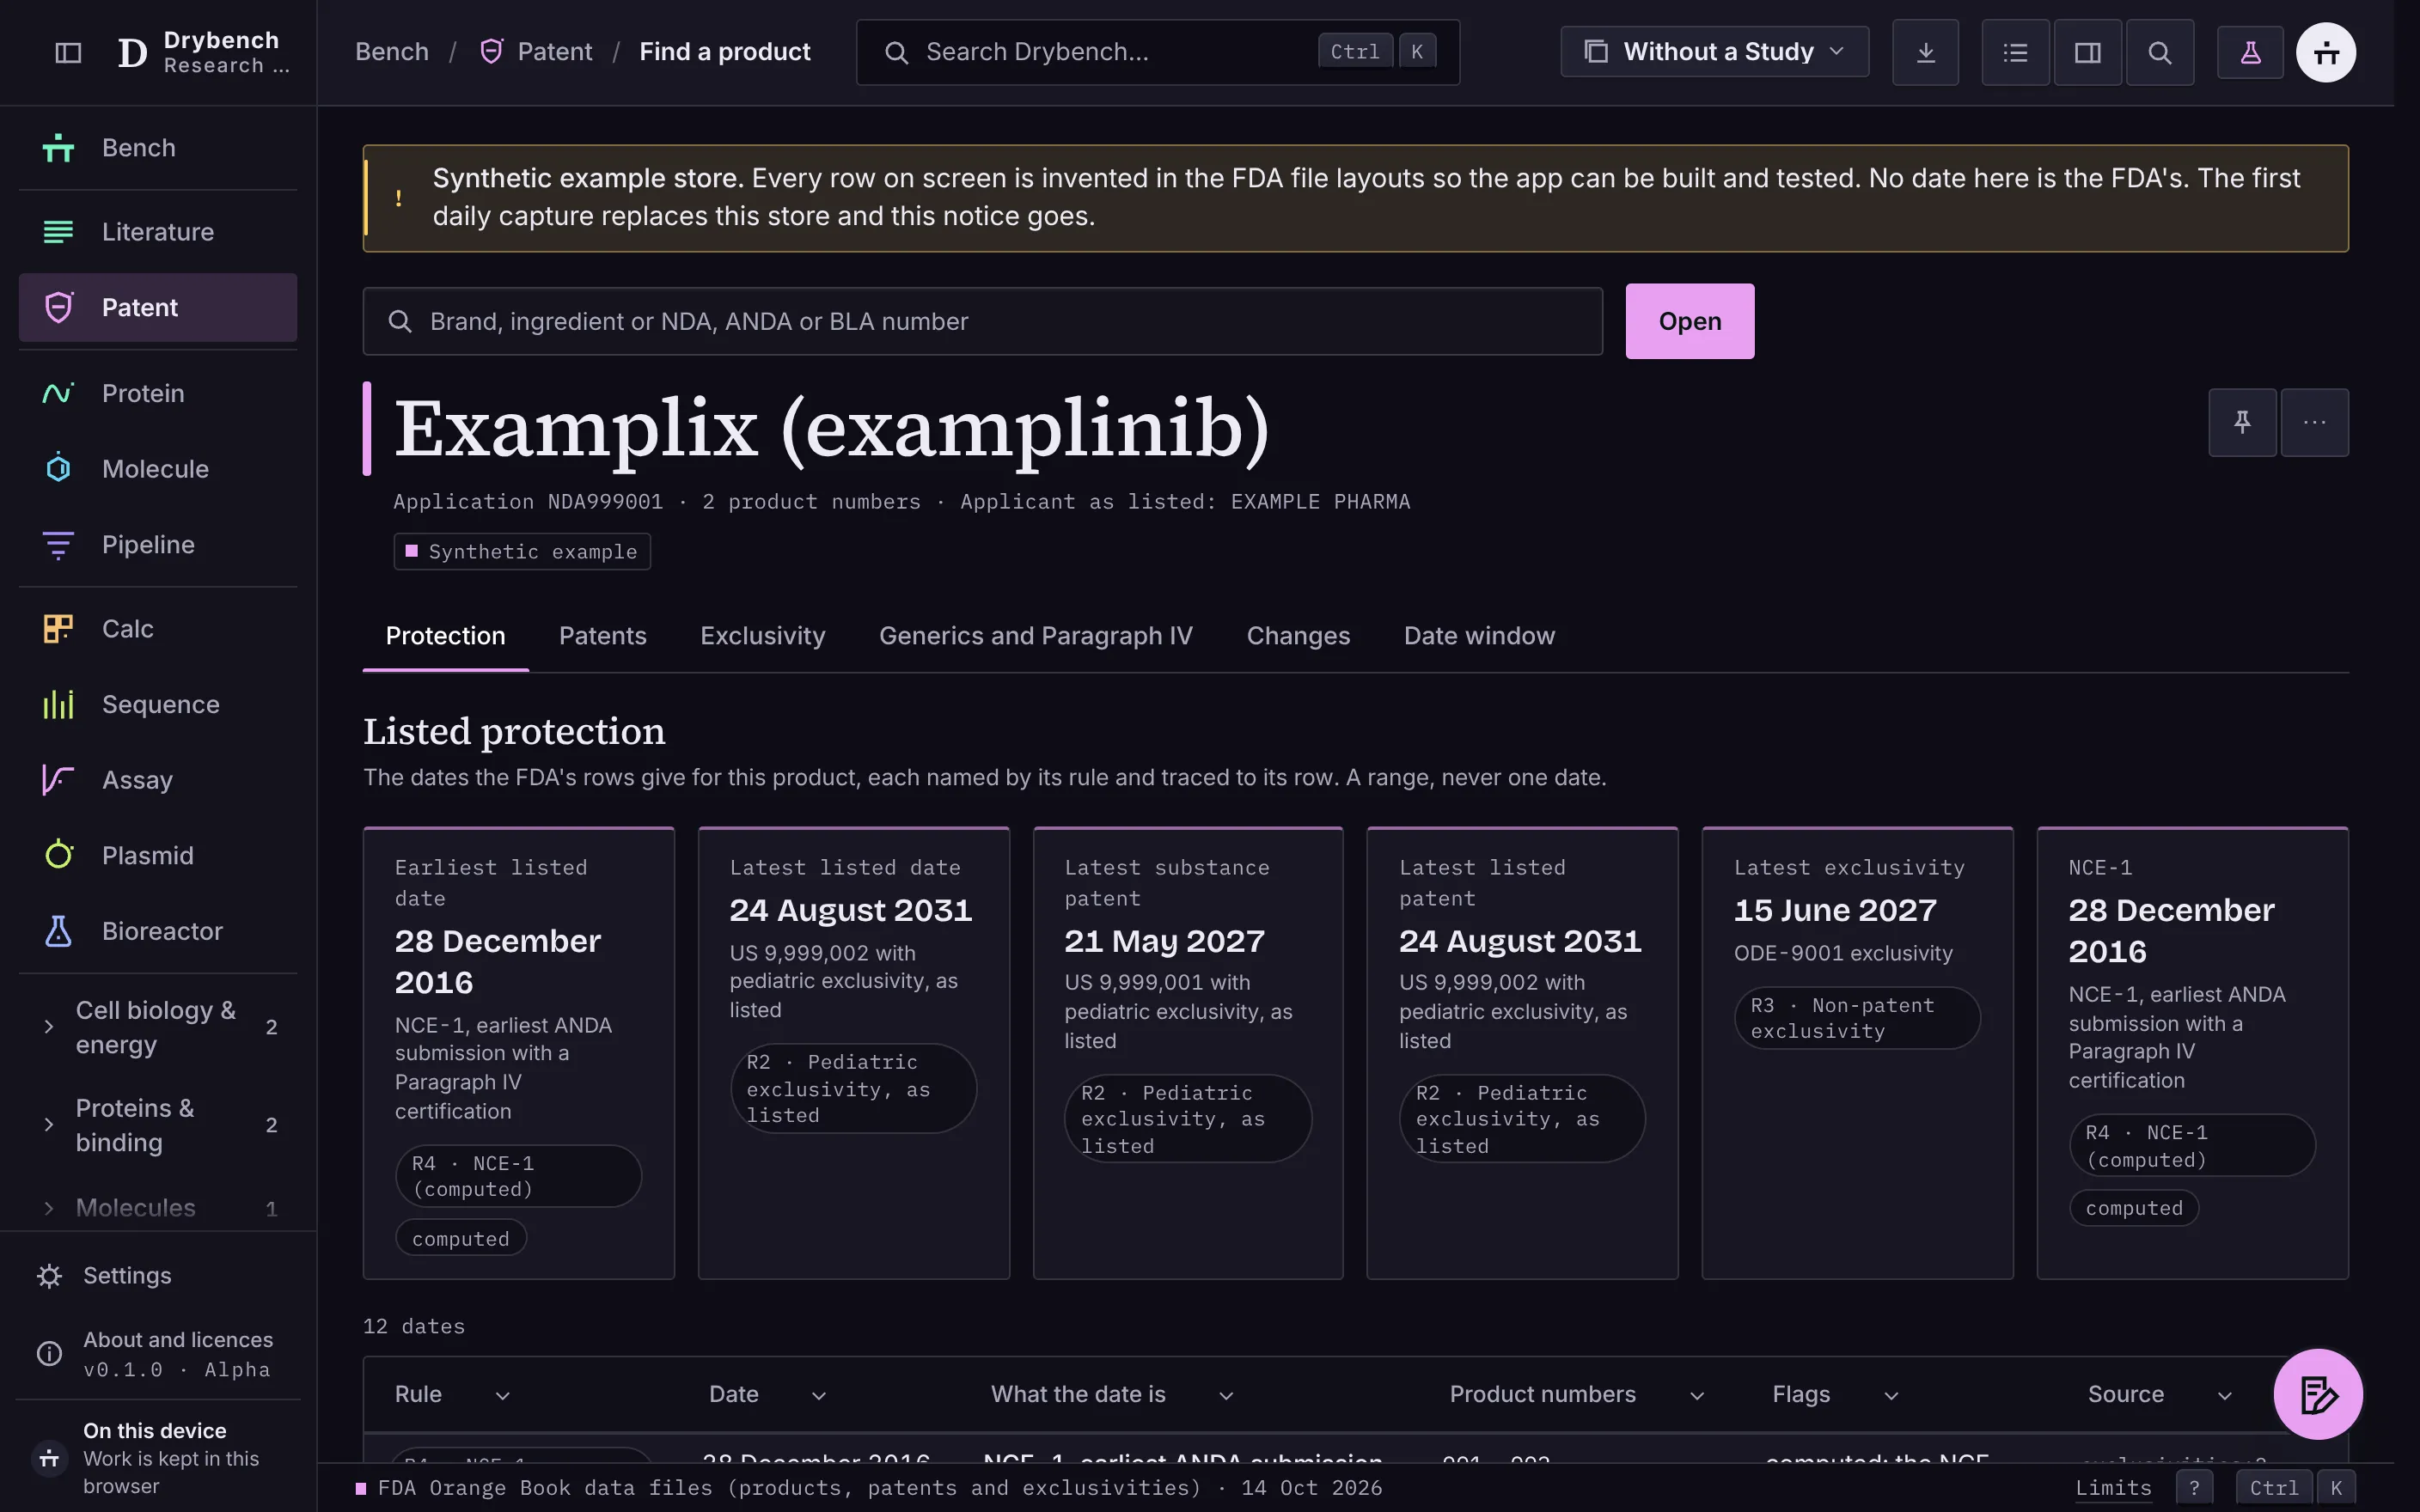Pin the Examplix product
This screenshot has width=2420, height=1512.
2242,422
